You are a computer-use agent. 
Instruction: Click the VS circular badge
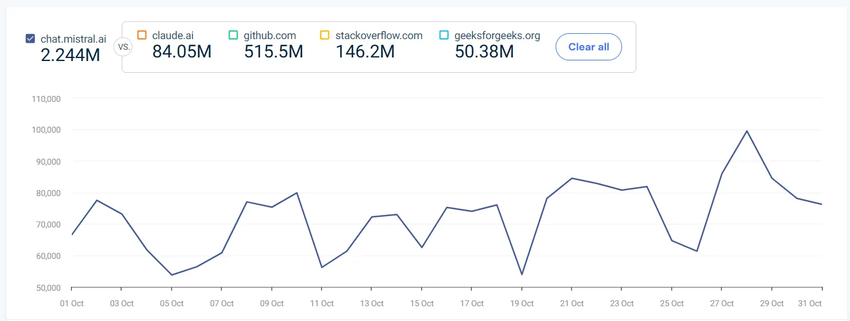pos(122,46)
